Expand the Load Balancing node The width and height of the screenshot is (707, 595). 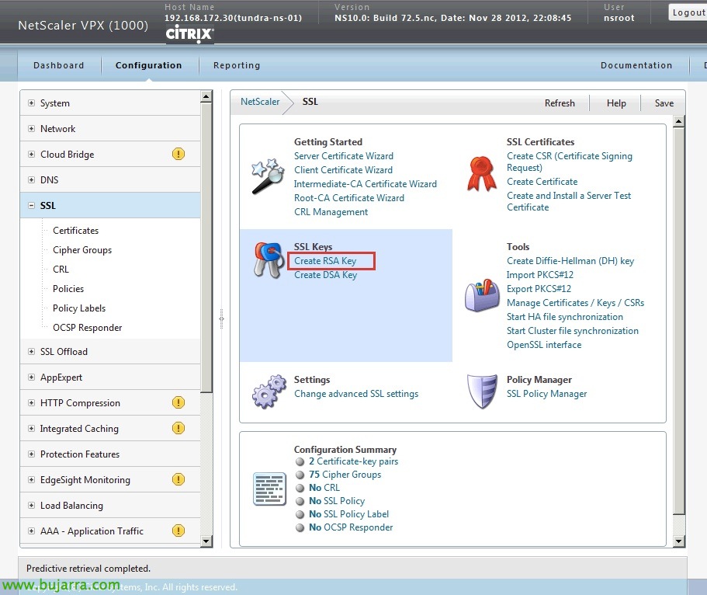click(x=31, y=505)
